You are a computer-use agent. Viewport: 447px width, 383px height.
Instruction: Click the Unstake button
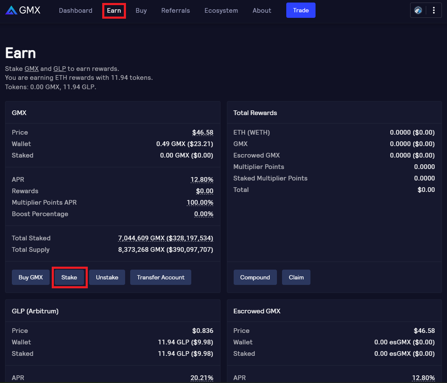[x=107, y=277]
